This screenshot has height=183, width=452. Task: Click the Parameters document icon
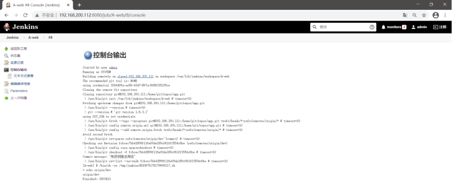click(7, 91)
